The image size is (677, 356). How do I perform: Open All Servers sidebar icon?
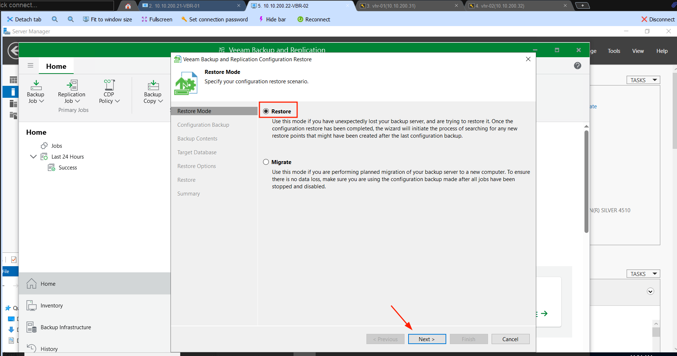13,104
